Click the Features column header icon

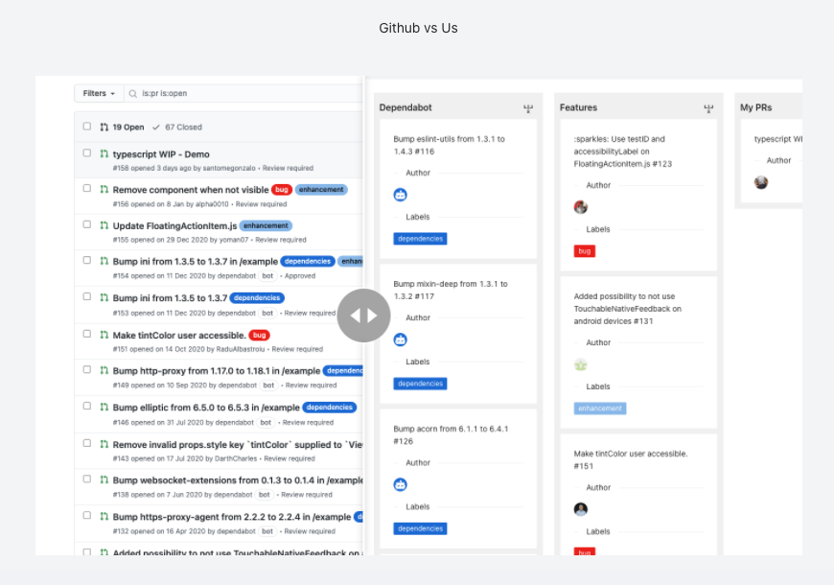click(x=708, y=108)
